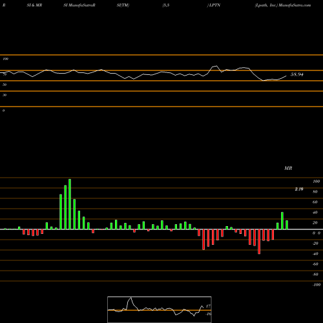Viewport: 323px width, 323px height.
Task: Click the value 17 in the mini chart
Action: click(208, 306)
